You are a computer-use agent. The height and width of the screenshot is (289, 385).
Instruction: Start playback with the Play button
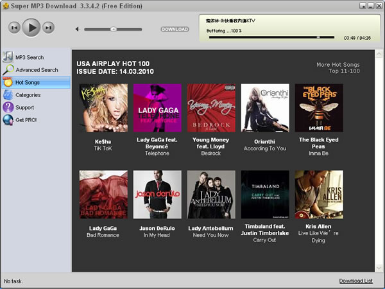point(31,28)
